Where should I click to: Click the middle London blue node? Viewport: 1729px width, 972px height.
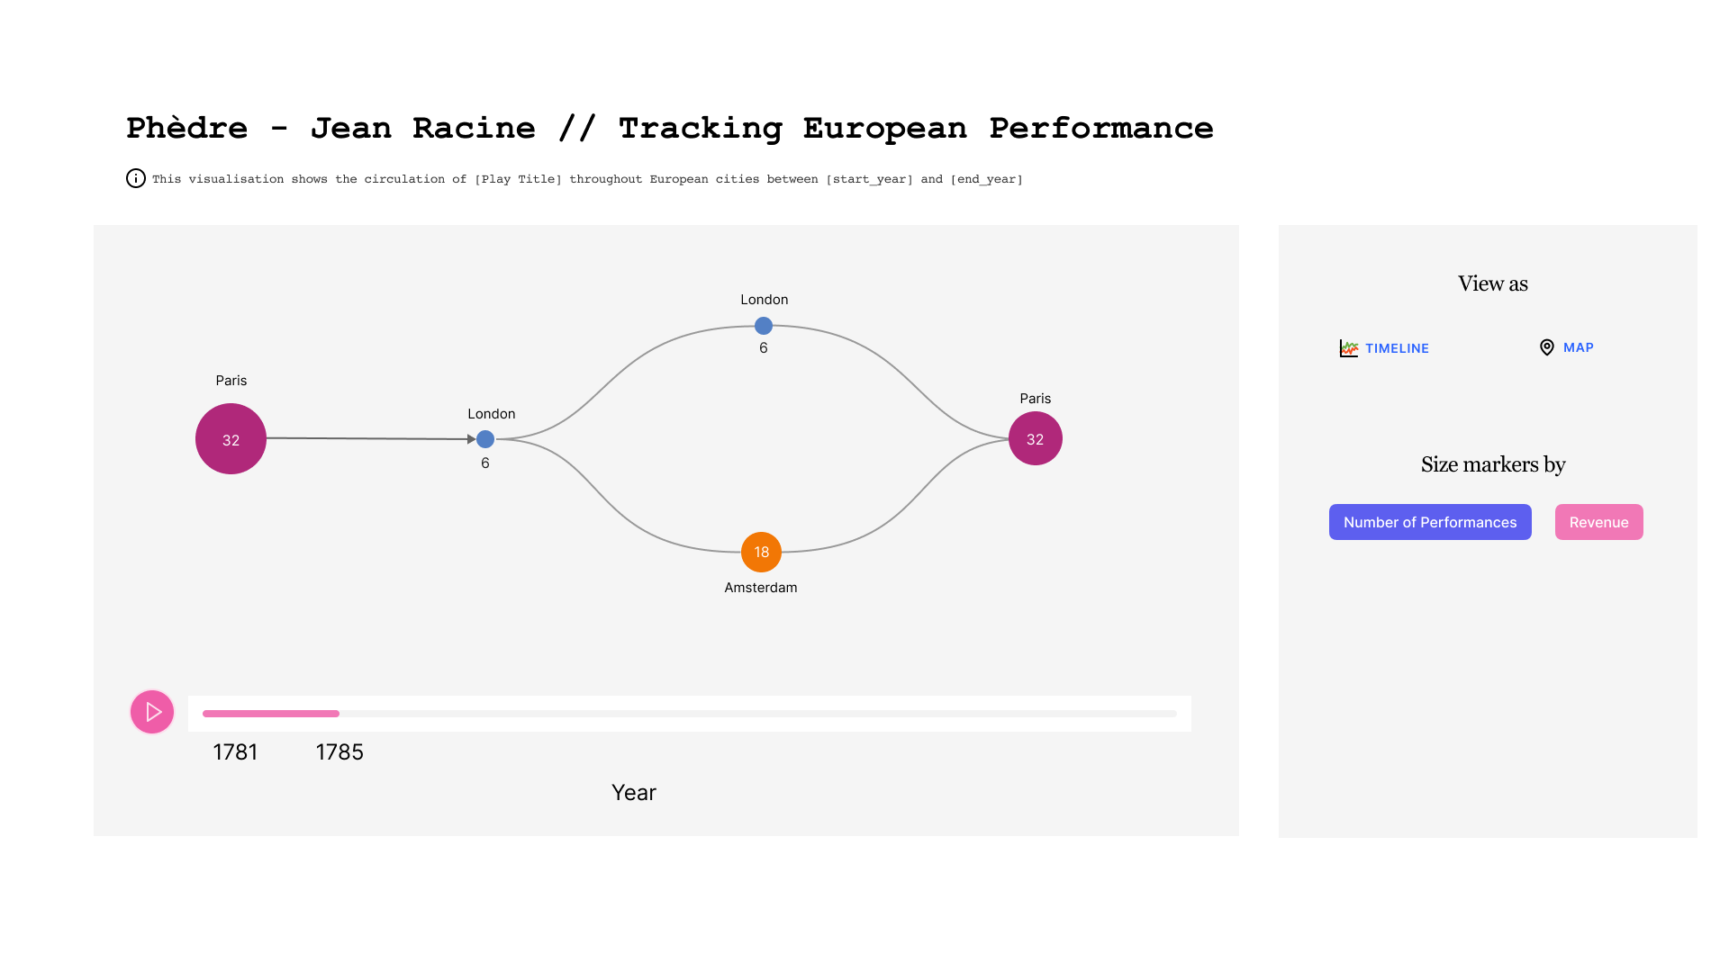point(485,439)
